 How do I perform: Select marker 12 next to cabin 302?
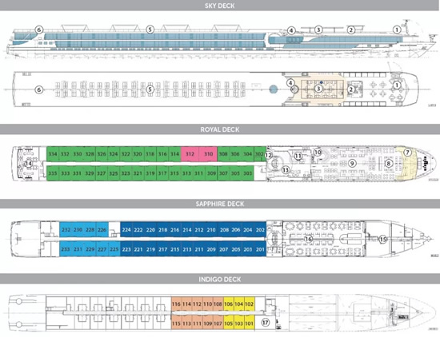pyautogui.click(x=269, y=155)
